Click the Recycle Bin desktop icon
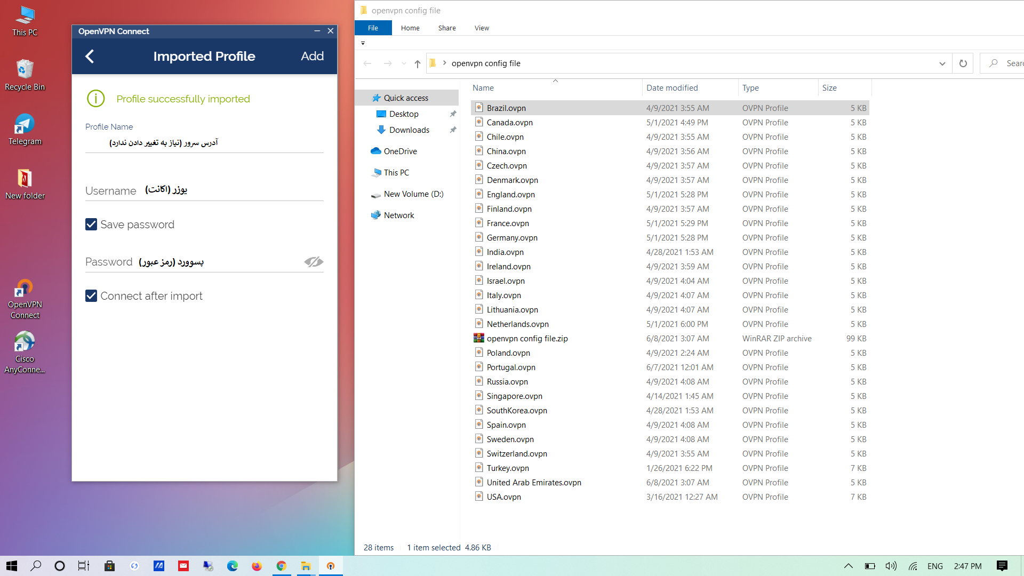Screen dimensions: 1024x576 point(25,70)
